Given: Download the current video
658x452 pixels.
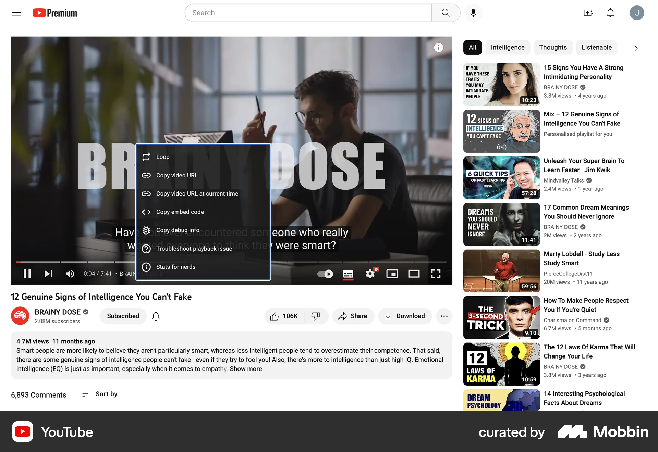Looking at the screenshot, I should [405, 316].
